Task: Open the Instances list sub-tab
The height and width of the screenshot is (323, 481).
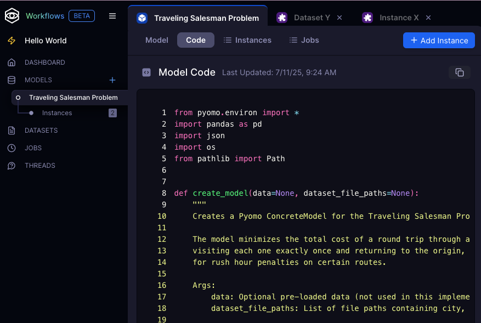Action: click(247, 40)
